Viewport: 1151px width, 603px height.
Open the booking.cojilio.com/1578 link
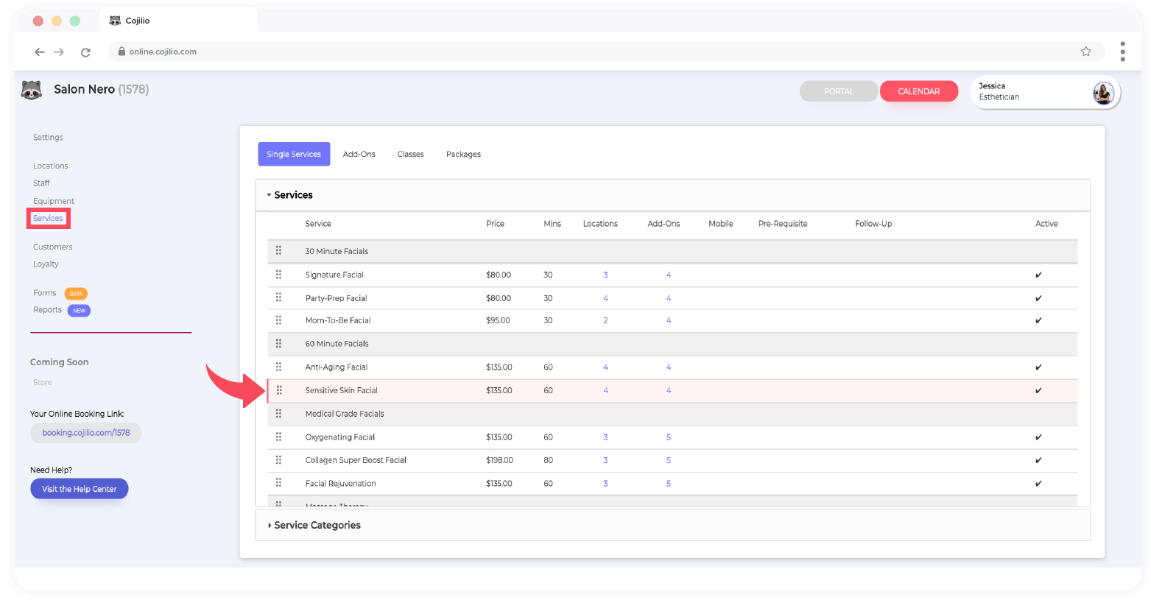pyautogui.click(x=86, y=433)
